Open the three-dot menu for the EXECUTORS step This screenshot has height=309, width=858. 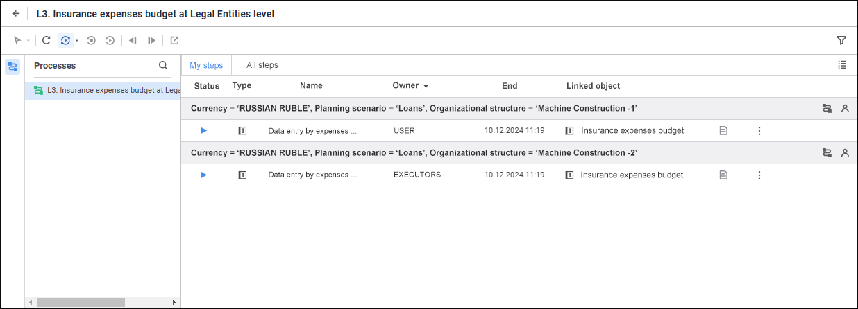coord(759,175)
